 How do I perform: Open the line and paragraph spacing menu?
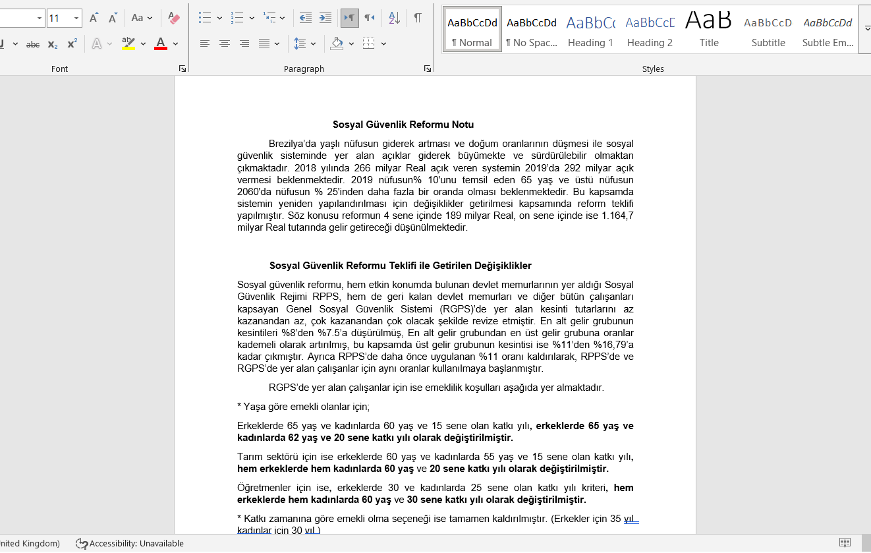304,44
